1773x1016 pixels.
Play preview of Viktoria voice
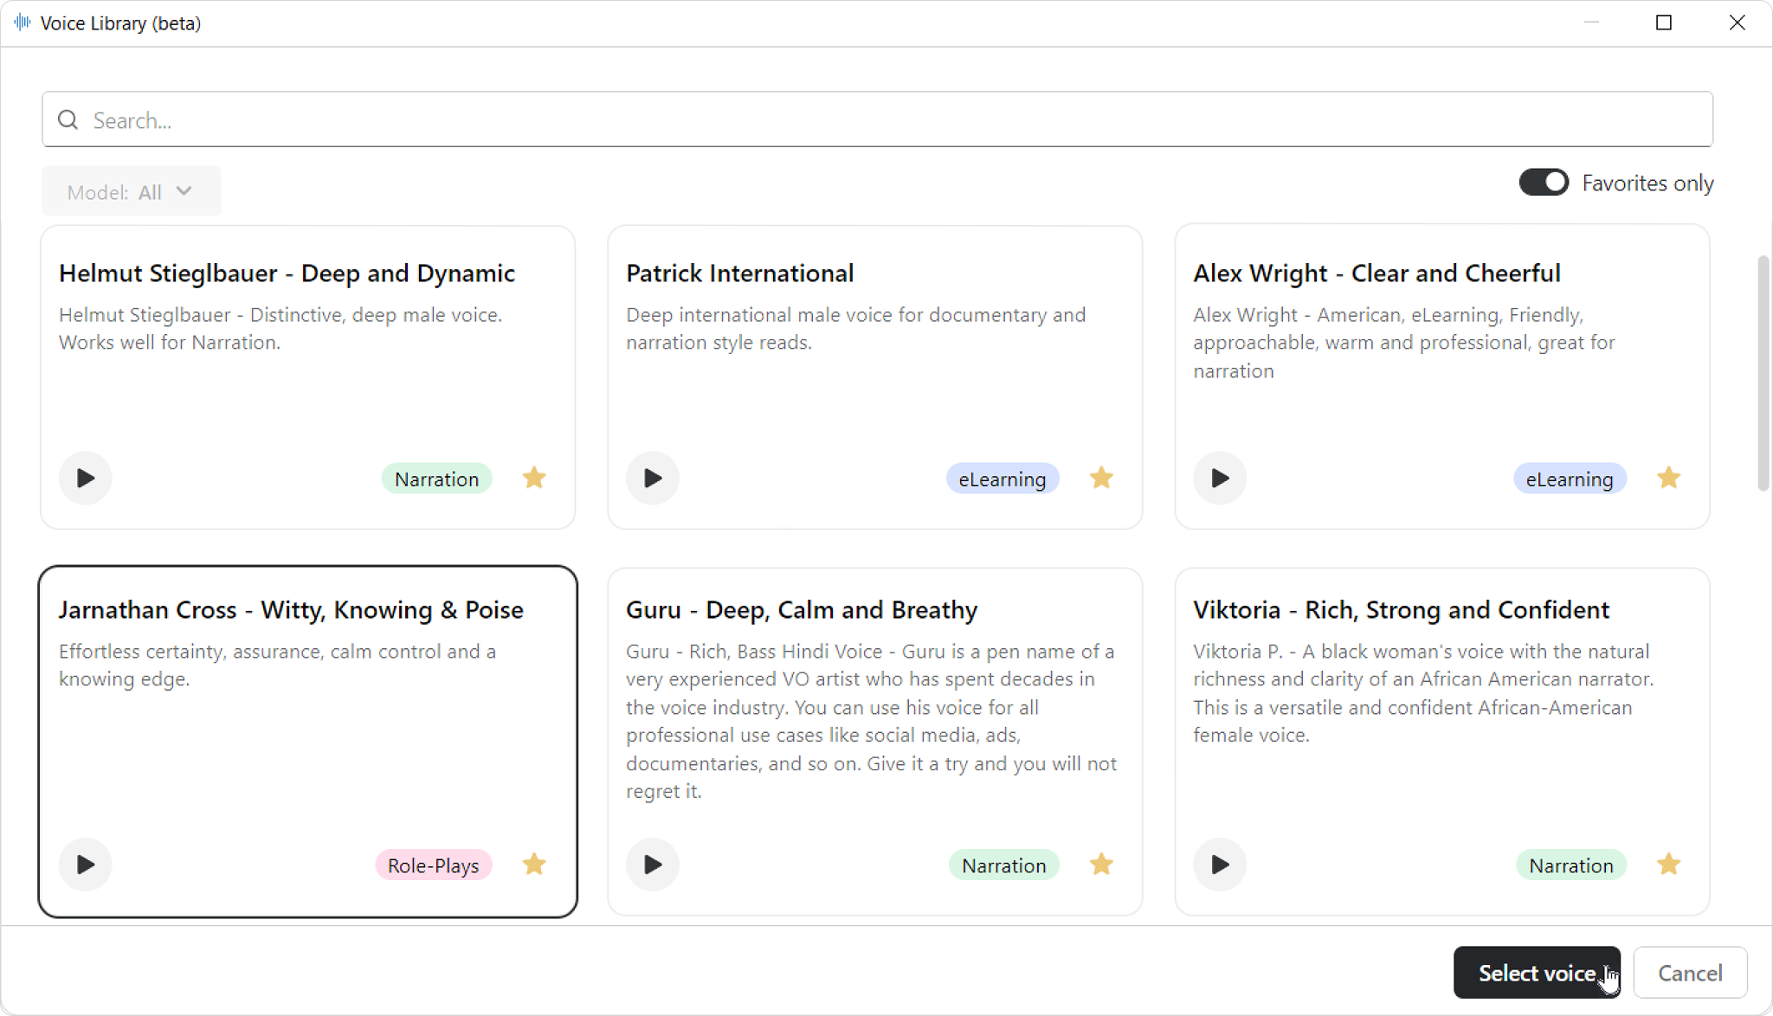tap(1220, 865)
